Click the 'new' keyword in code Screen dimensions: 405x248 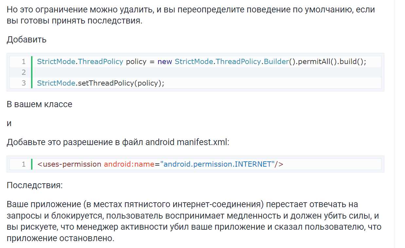click(165, 62)
